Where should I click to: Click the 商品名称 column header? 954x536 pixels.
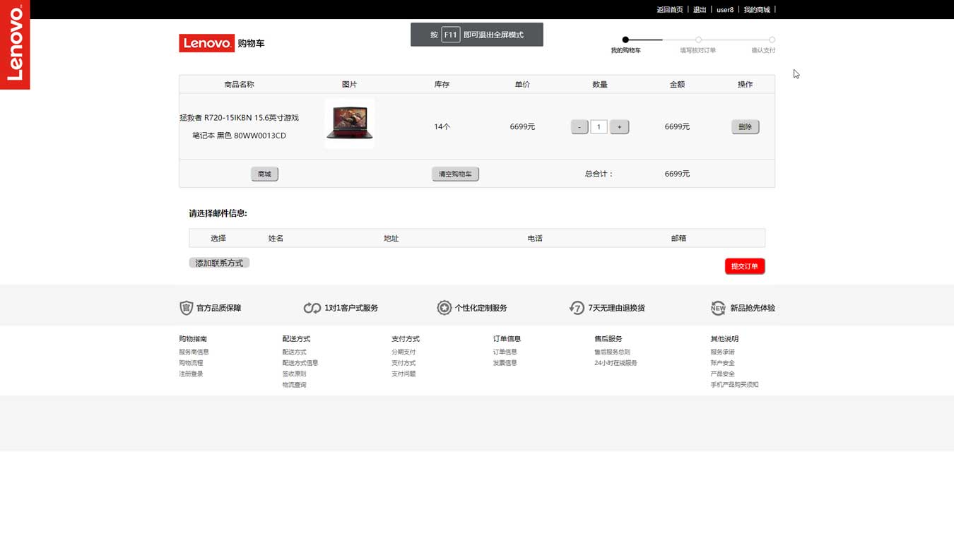239,84
